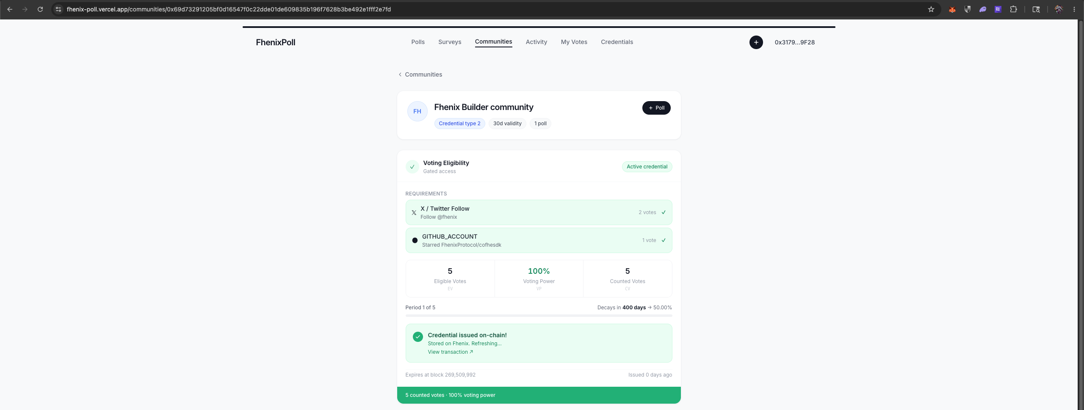Click the 30d validity badge
The image size is (1084, 410).
(x=507, y=124)
